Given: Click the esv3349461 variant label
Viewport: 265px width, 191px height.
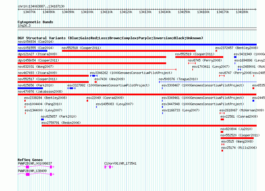Looking at the screenshot, I should click(203, 98).
